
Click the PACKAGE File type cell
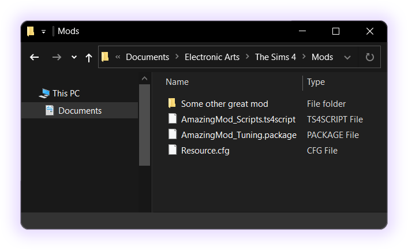[x=333, y=135]
